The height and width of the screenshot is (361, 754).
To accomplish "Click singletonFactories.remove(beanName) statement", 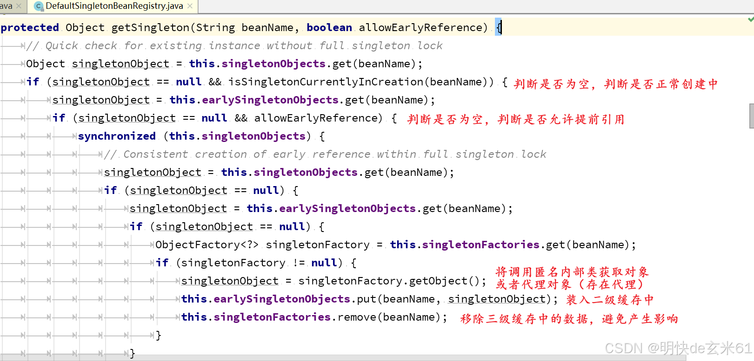I will click(314, 317).
